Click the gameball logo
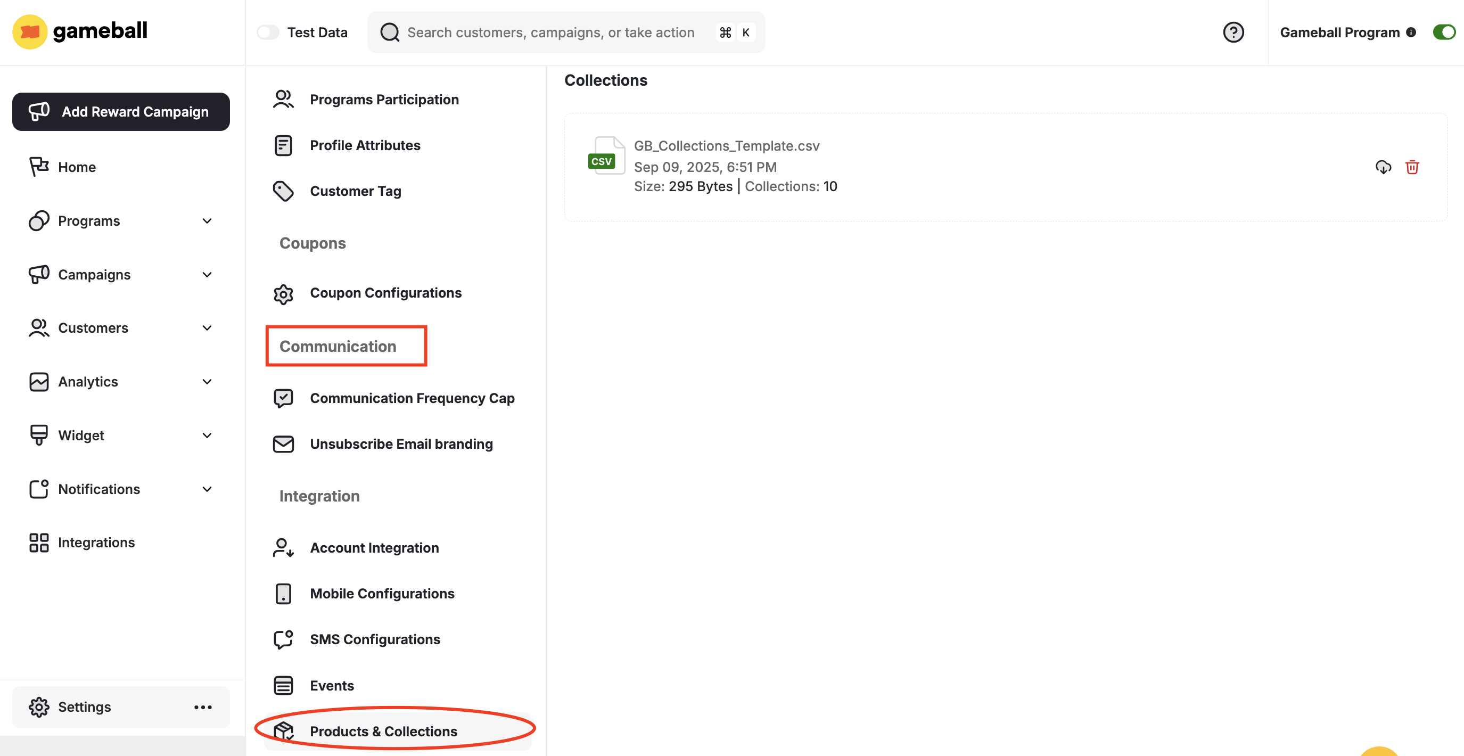 tap(79, 31)
